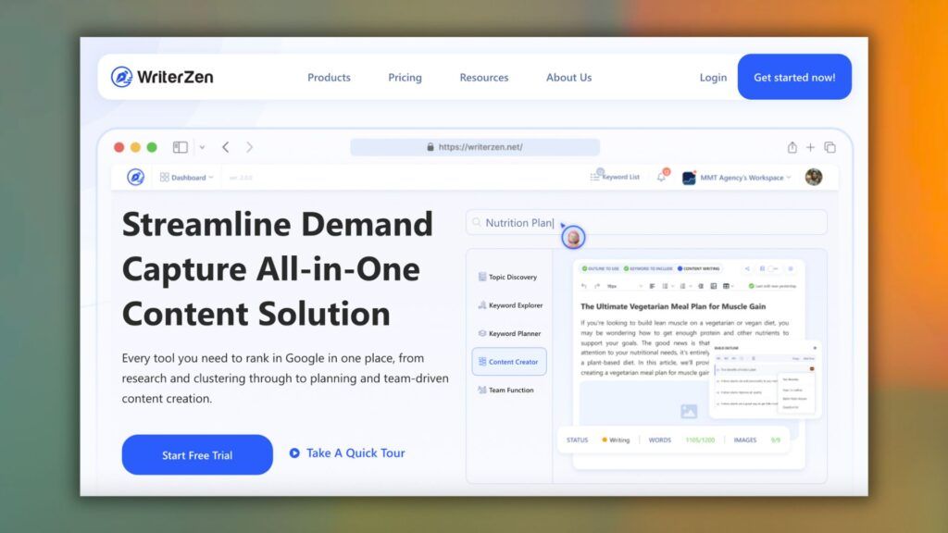The width and height of the screenshot is (948, 533).
Task: Click the Writing status indicator
Action: click(616, 440)
